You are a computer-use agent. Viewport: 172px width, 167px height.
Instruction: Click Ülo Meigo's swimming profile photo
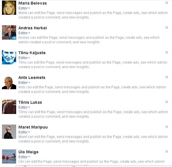[9, 156]
